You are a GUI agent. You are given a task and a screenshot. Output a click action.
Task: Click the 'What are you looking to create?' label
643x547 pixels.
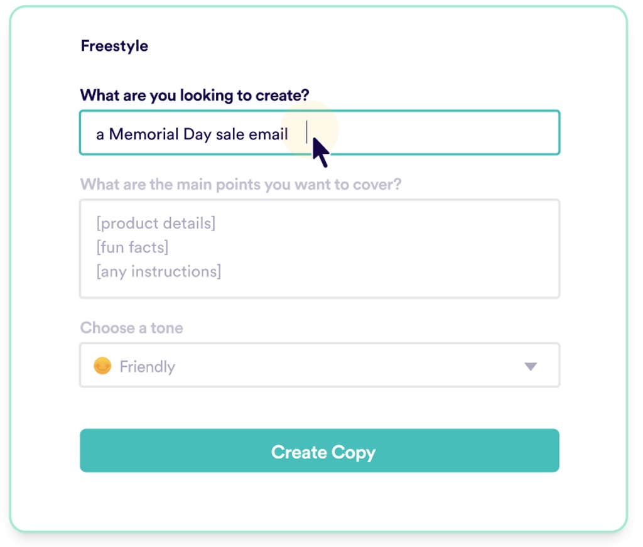click(195, 95)
